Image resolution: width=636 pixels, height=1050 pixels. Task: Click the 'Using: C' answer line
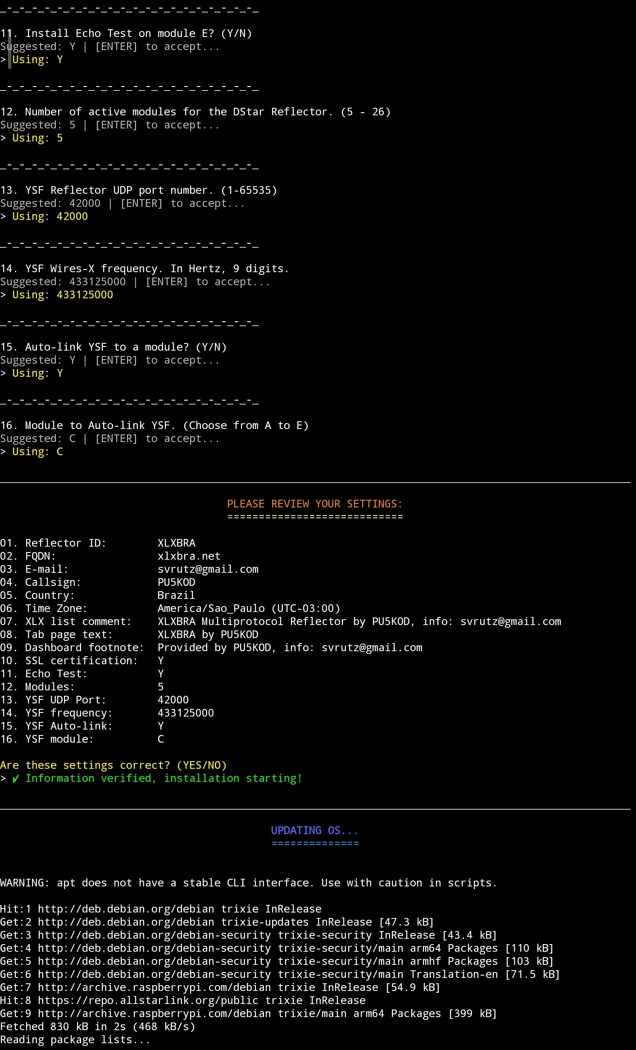pos(37,452)
